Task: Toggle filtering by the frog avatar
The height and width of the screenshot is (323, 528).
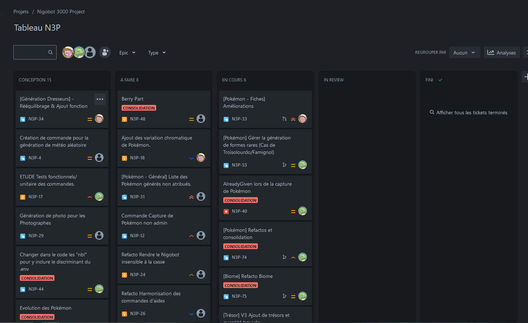Action: (x=79, y=52)
